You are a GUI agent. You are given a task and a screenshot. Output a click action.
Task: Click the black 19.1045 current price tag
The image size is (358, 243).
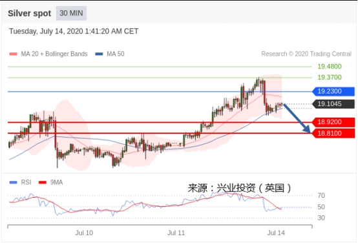[333, 104]
